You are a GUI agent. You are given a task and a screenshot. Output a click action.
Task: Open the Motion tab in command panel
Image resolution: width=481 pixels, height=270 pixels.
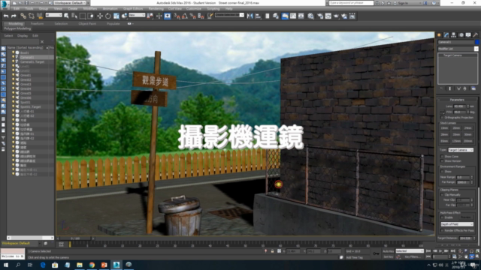coord(461,35)
